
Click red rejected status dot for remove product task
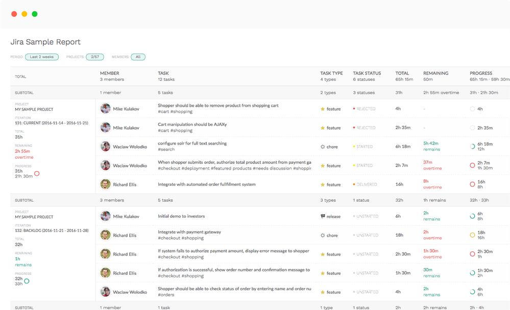coord(354,108)
